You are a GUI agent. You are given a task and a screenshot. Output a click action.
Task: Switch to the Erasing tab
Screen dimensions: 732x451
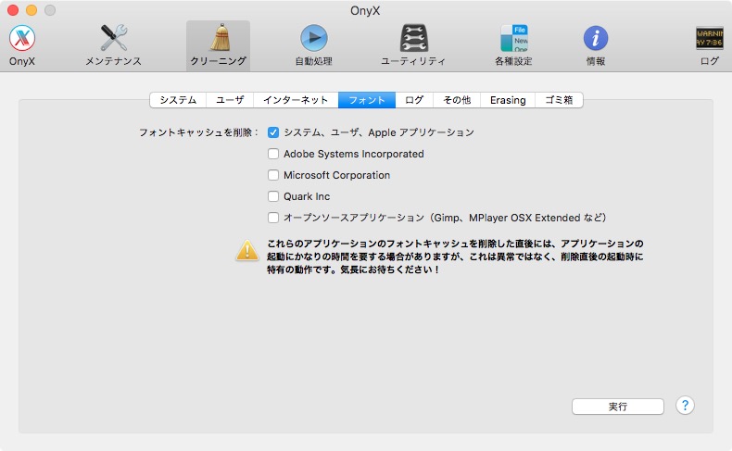click(x=508, y=100)
